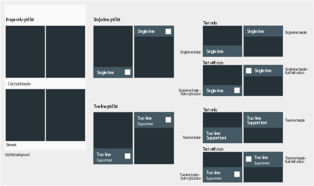The height and width of the screenshot is (186, 314).
Task: Click white action icon in Single-line grid list header tile
Action: (168, 31)
